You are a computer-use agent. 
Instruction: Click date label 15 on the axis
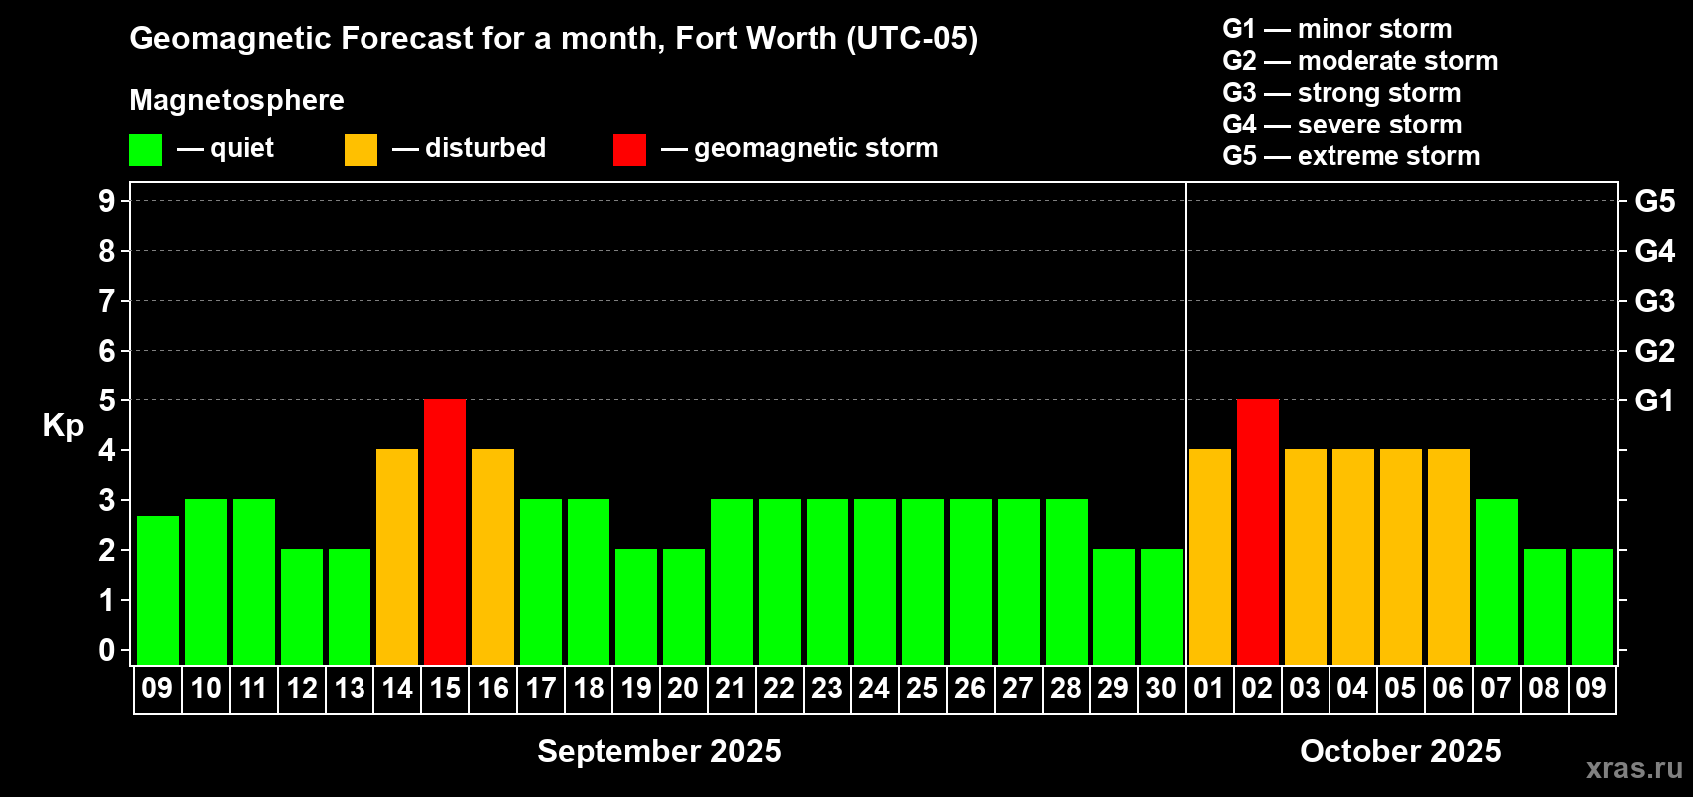(x=445, y=688)
